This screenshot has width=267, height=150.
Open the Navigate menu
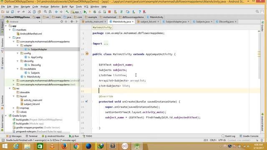(25, 7)
